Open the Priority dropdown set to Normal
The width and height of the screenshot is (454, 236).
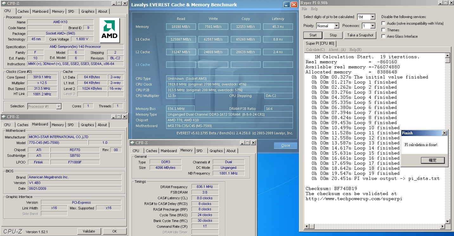click(x=336, y=26)
